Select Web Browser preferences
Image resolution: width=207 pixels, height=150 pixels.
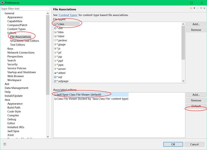pos(16,76)
